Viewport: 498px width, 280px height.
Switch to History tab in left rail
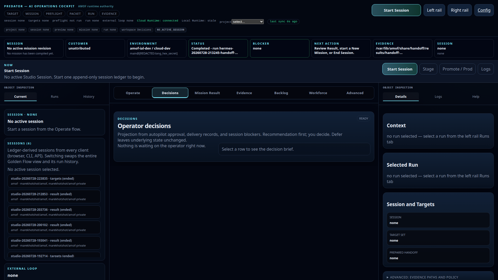(x=89, y=96)
